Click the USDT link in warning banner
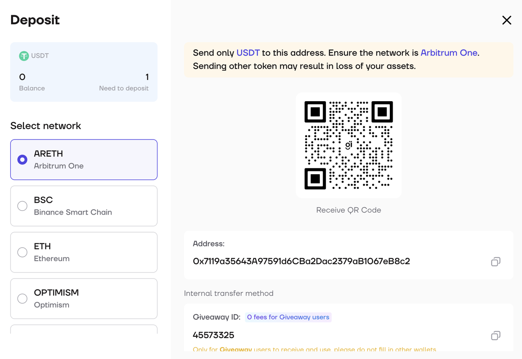The image size is (522, 359). pos(248,53)
